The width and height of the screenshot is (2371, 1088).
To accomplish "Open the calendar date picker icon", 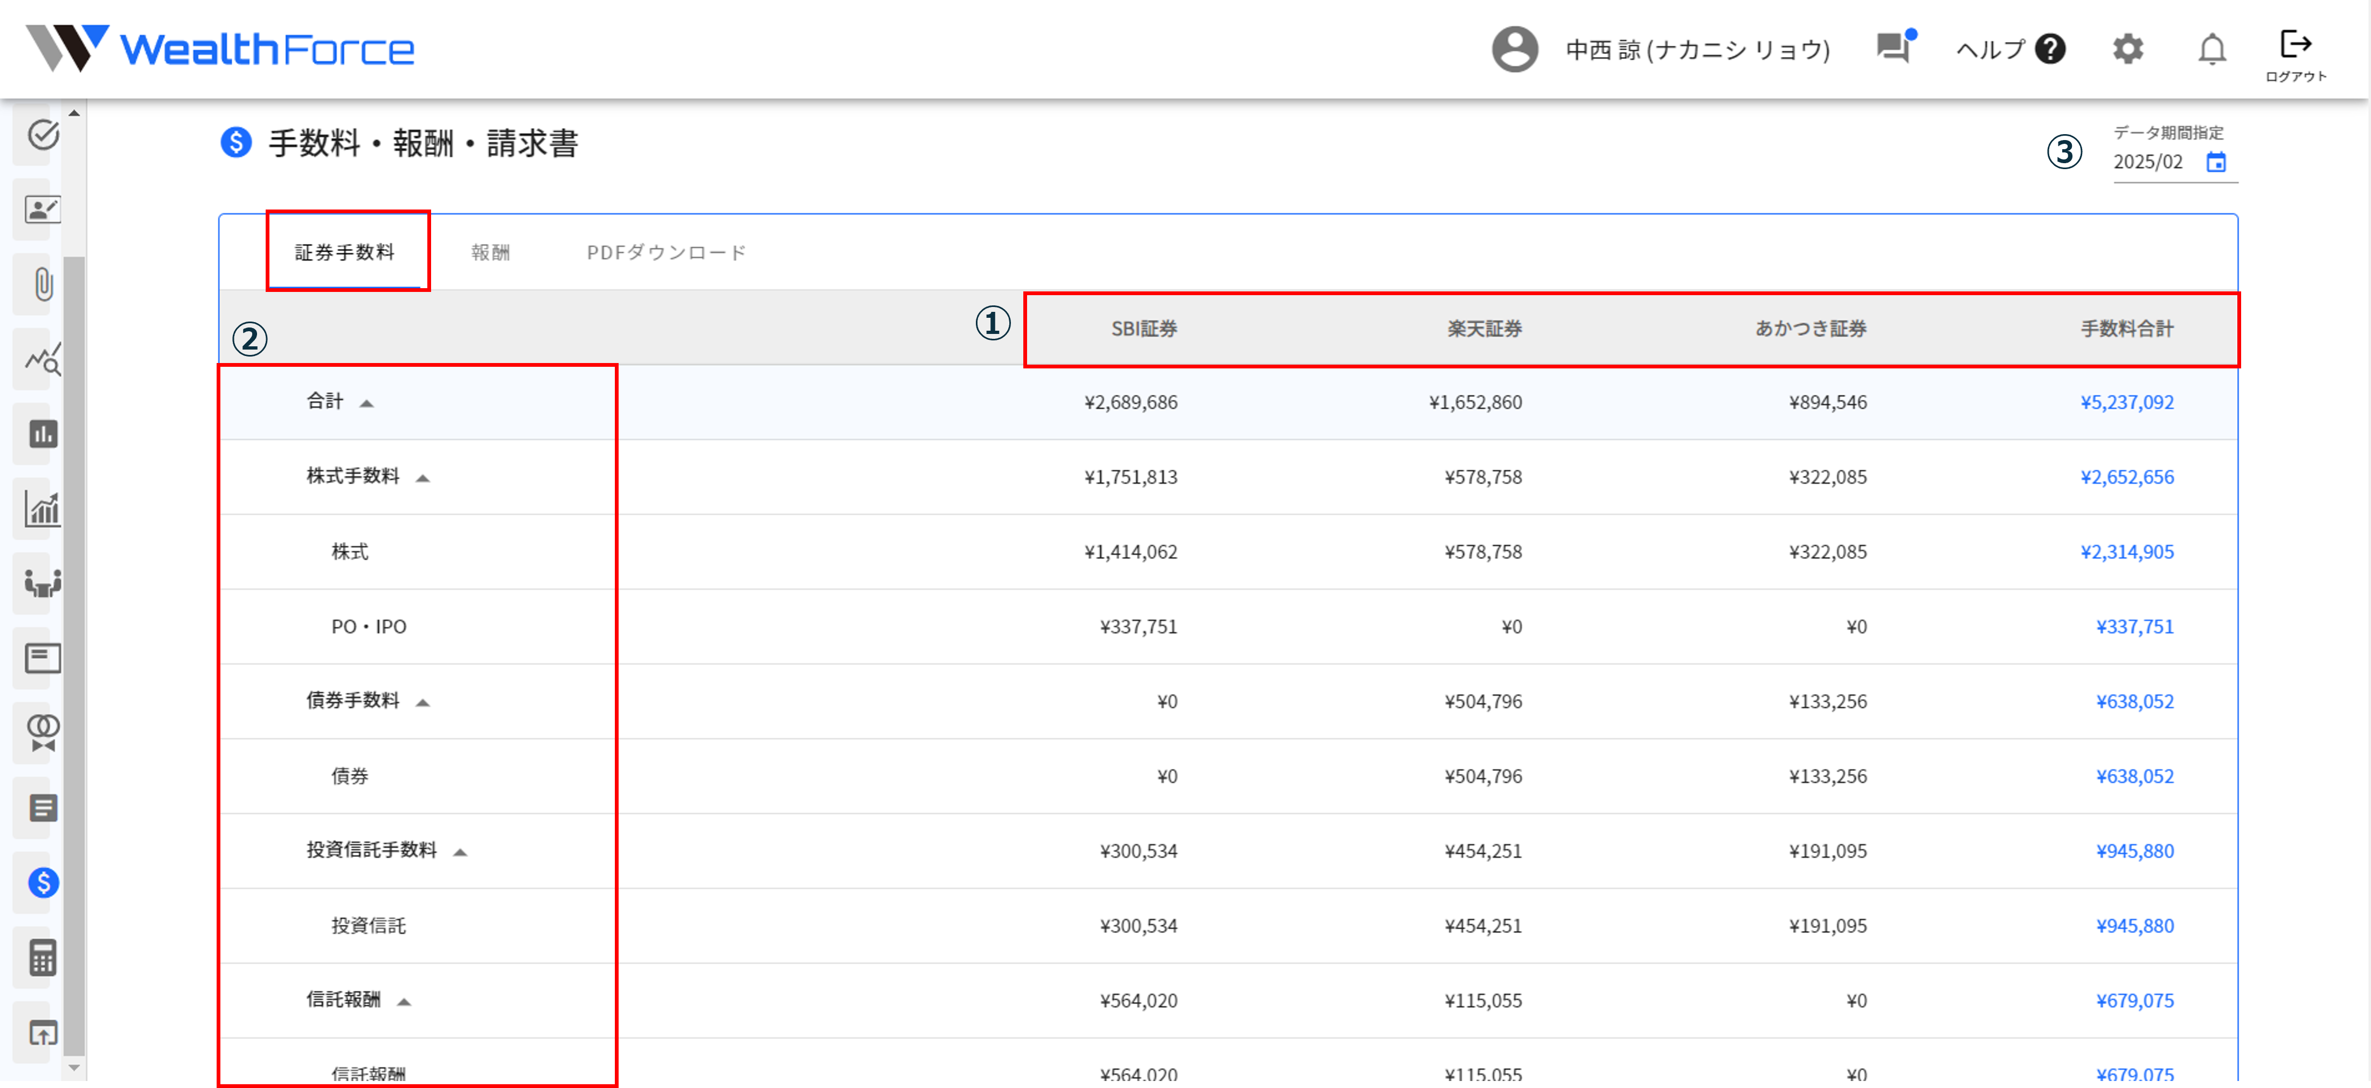I will pyautogui.click(x=2216, y=162).
